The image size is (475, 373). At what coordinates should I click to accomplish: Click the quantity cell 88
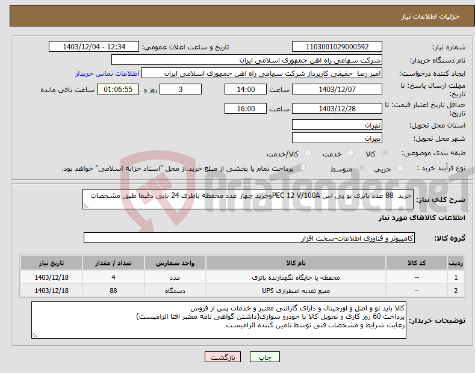point(113,291)
